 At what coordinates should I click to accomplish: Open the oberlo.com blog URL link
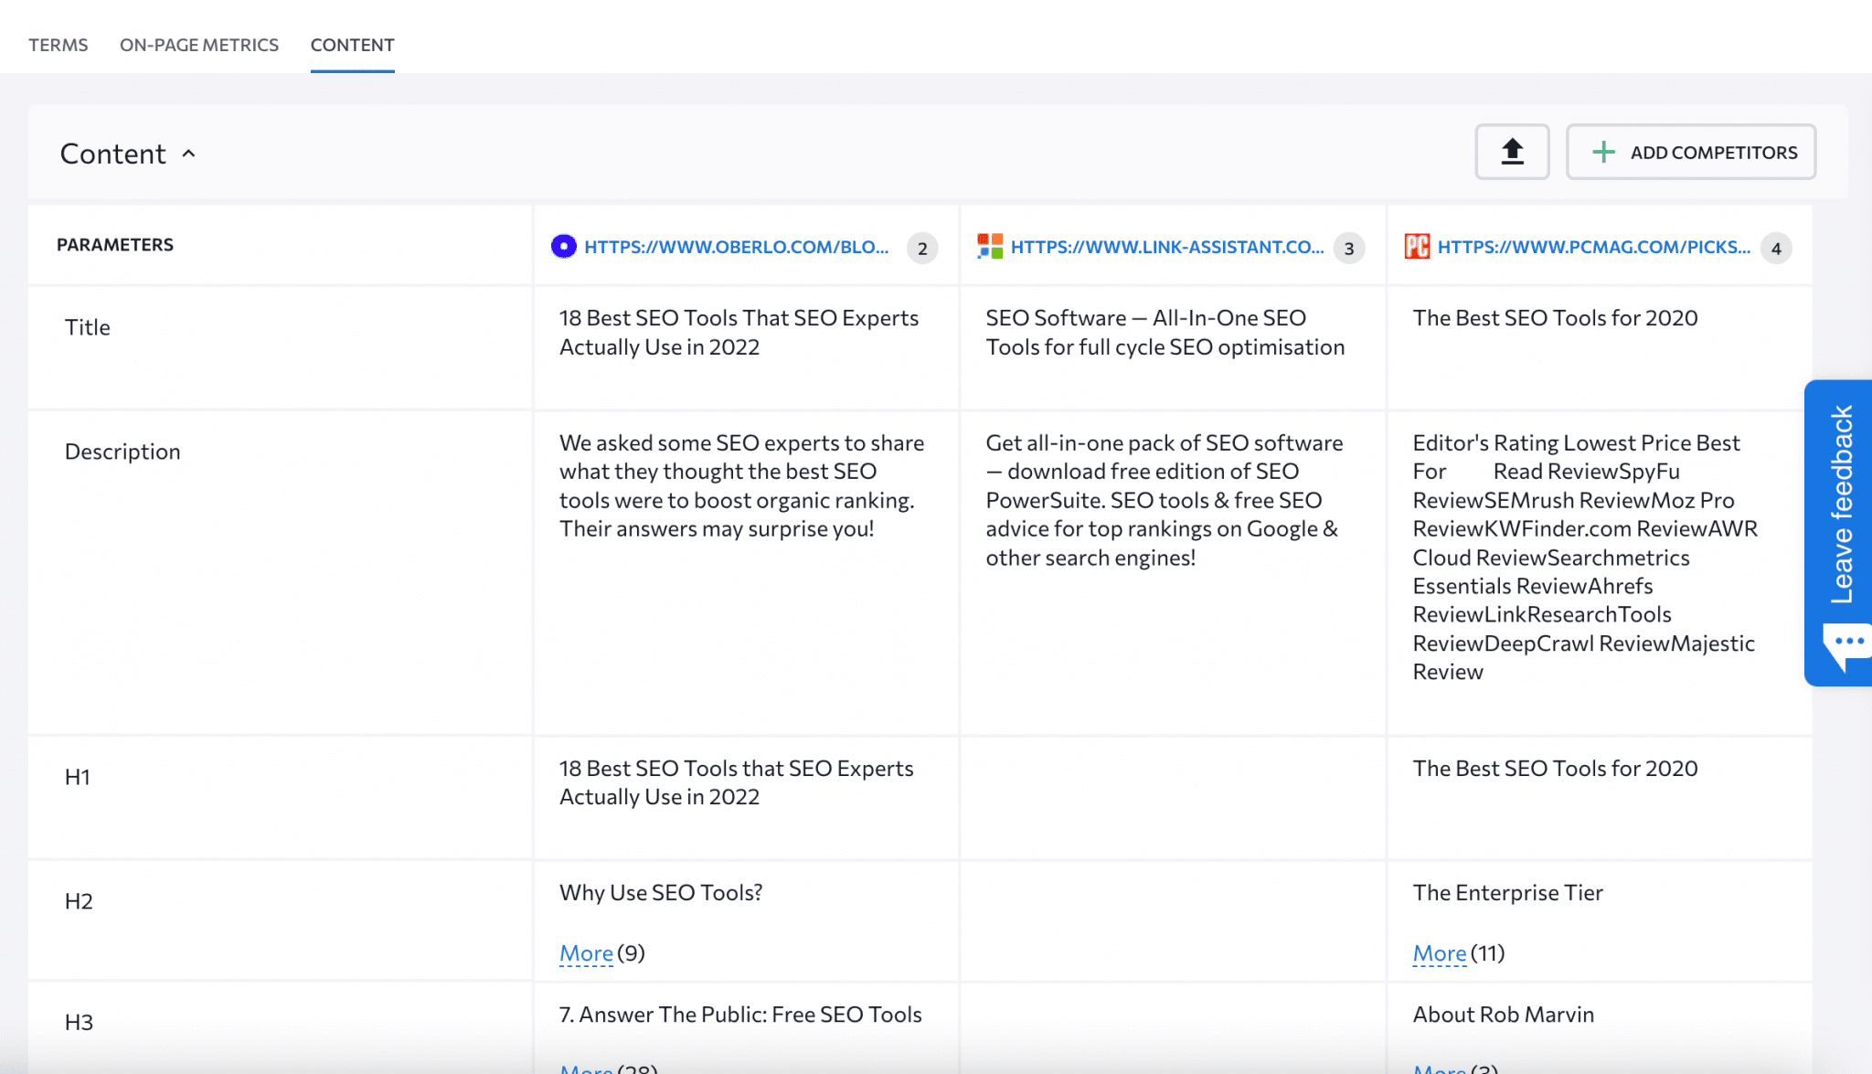tap(737, 247)
